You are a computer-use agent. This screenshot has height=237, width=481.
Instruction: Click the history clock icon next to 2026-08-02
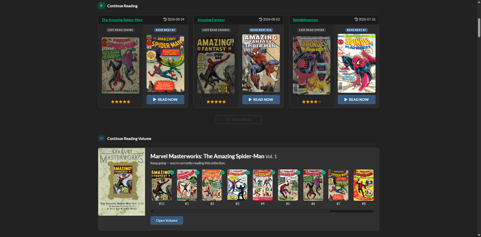tap(261, 19)
